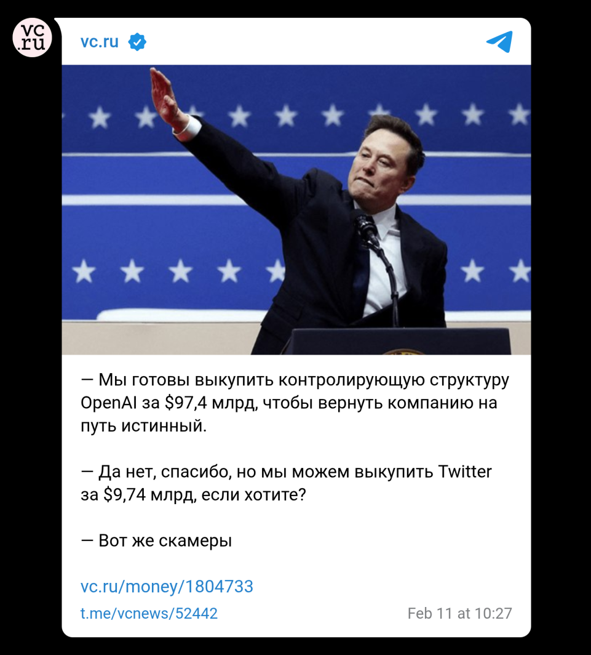Follow the t.me/vcnews/52442 post link
Screen dimensions: 591x655
(x=149, y=613)
